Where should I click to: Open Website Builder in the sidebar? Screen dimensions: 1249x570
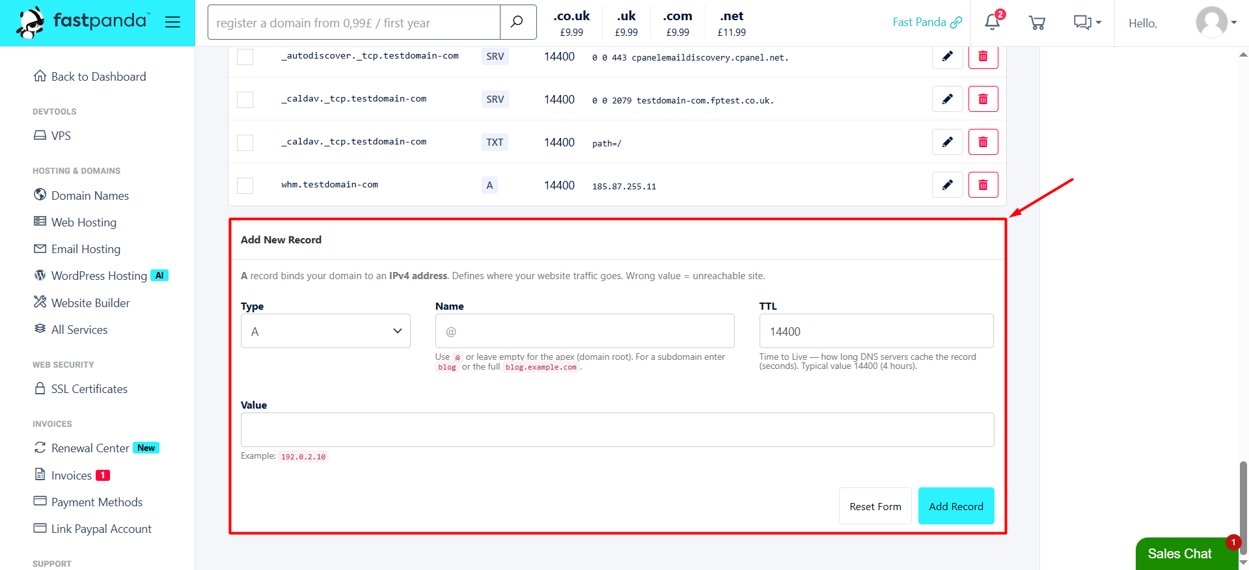[81, 303]
